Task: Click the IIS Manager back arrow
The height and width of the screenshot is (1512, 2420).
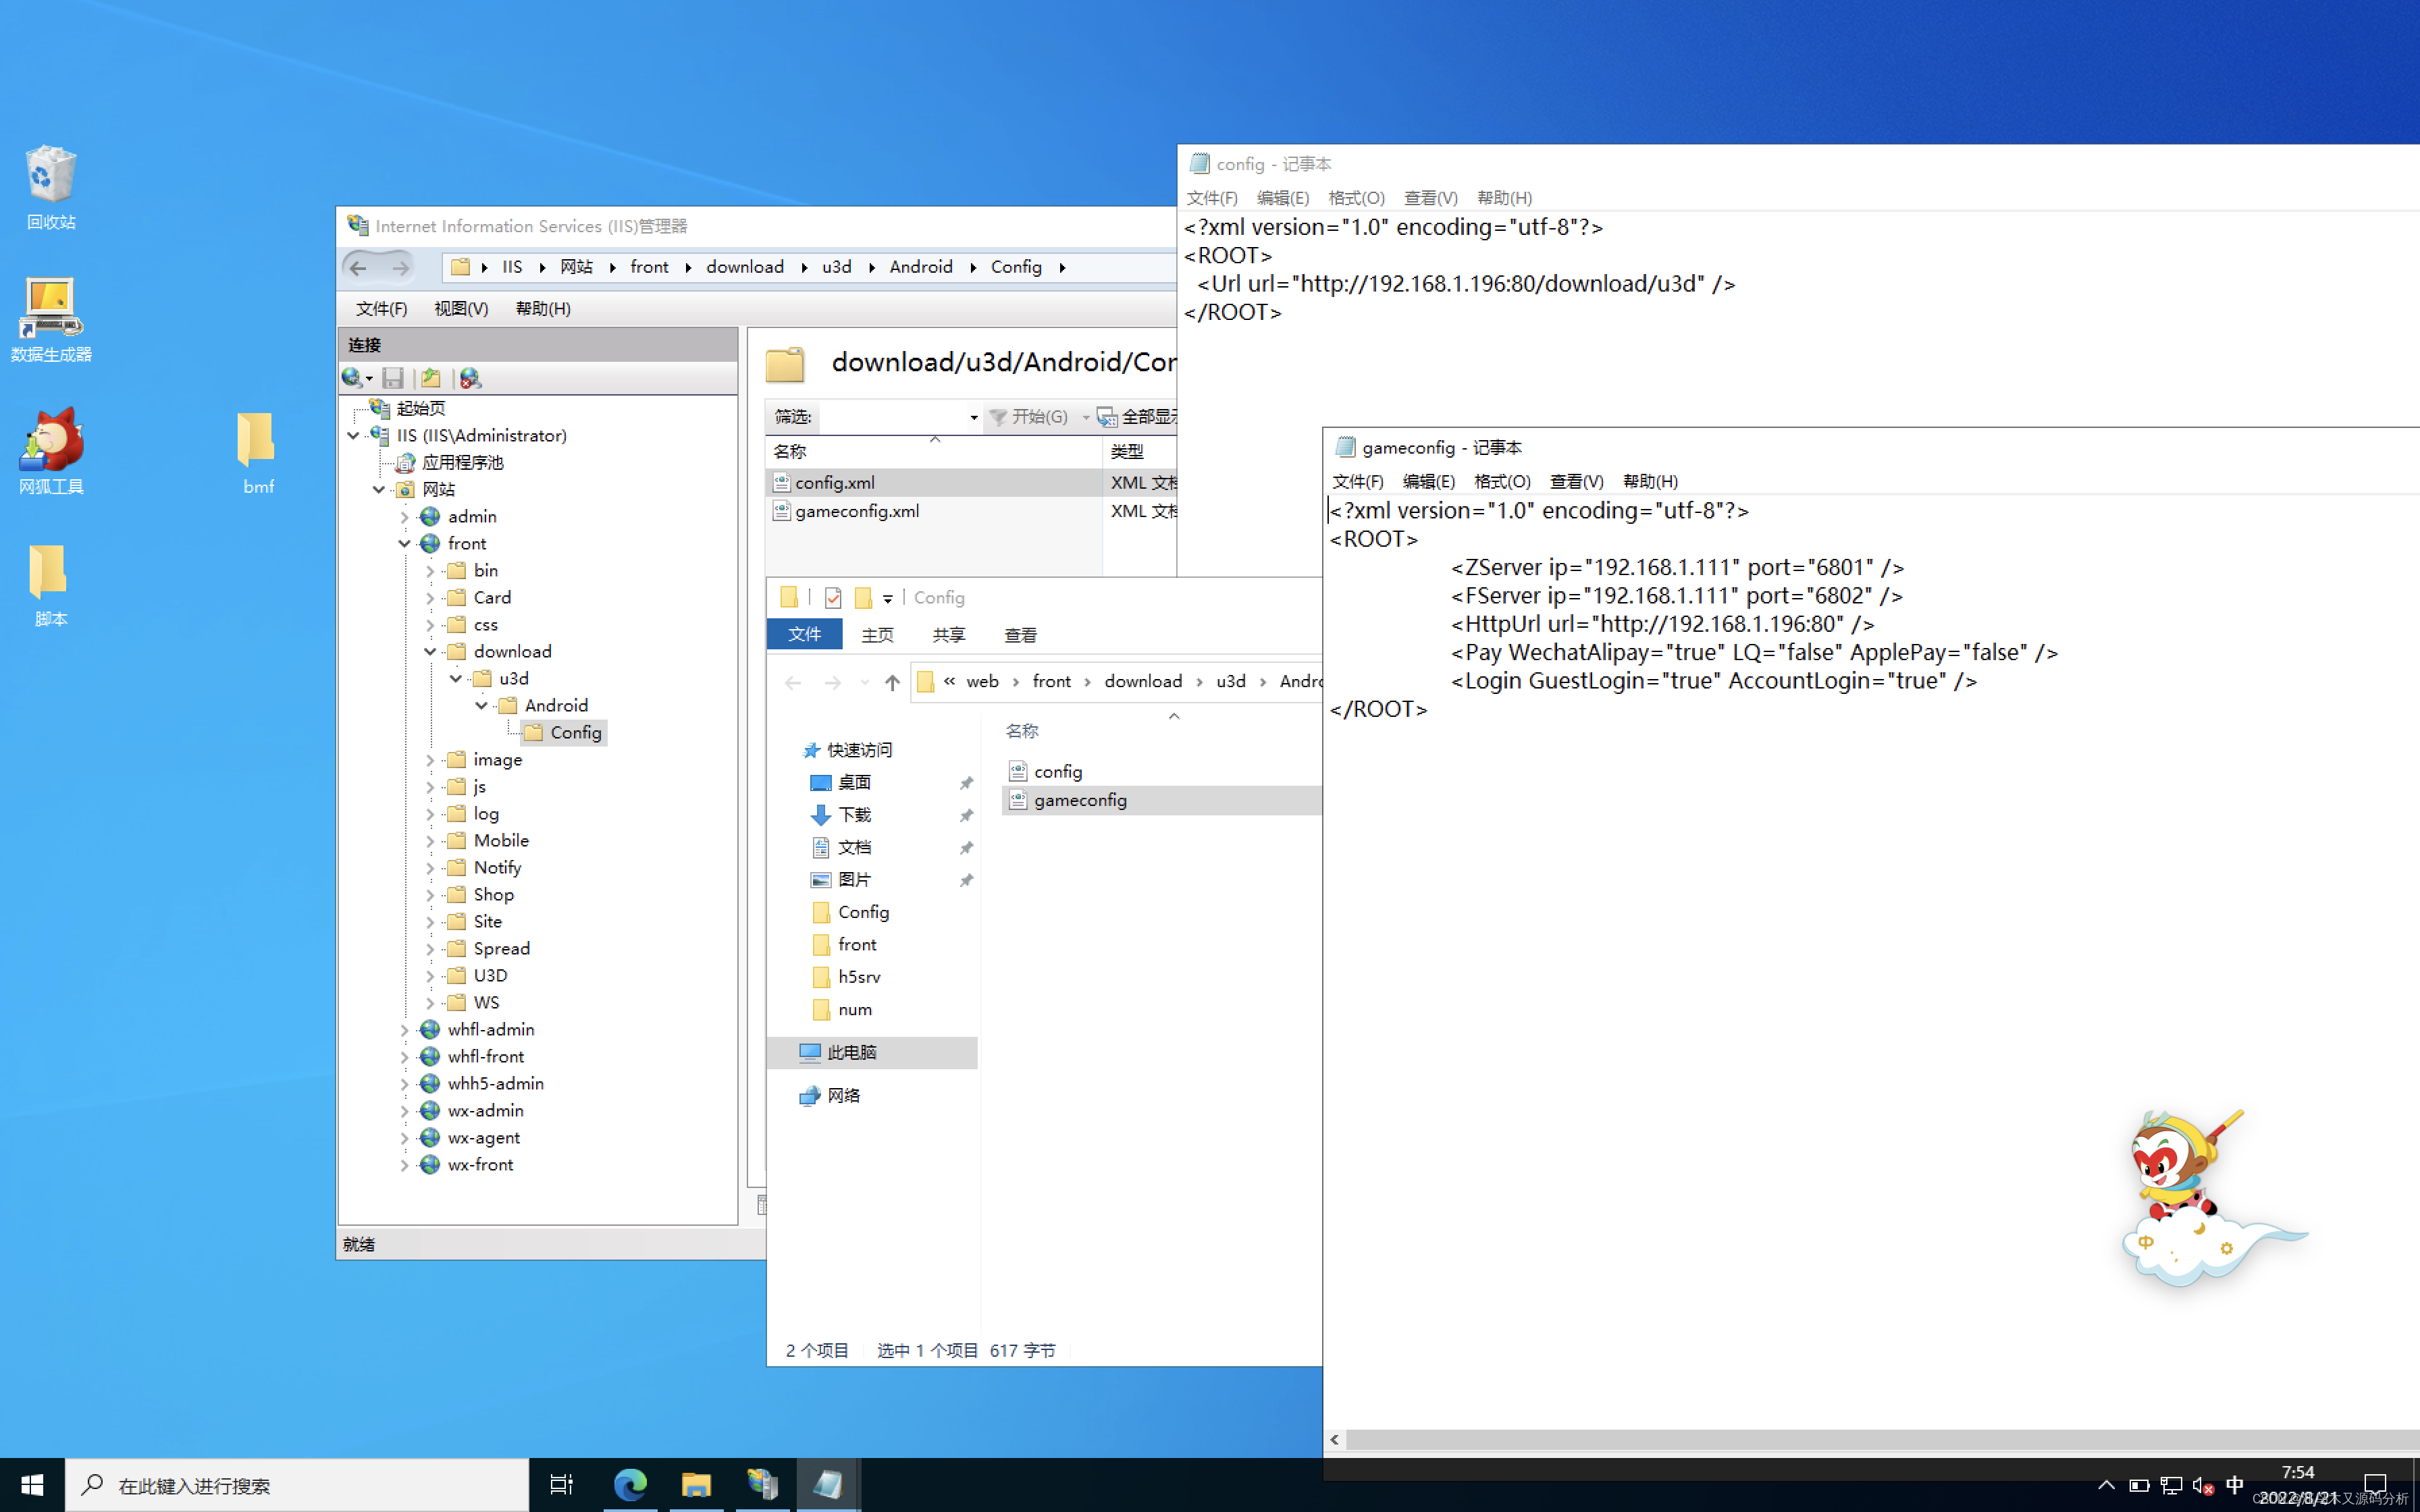Action: (358, 267)
